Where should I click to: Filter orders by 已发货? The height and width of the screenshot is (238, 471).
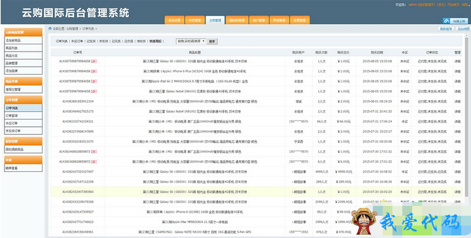pos(91,41)
